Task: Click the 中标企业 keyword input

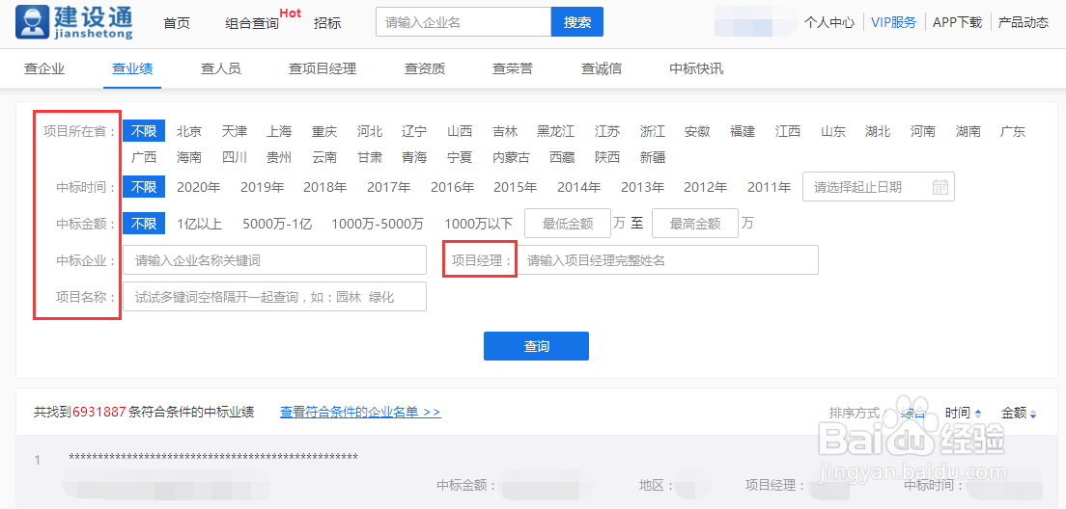Action: click(x=274, y=260)
